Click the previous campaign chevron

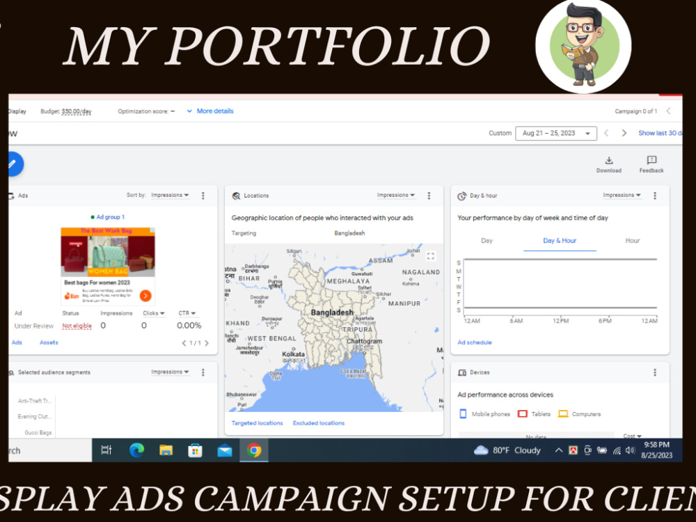(668, 111)
